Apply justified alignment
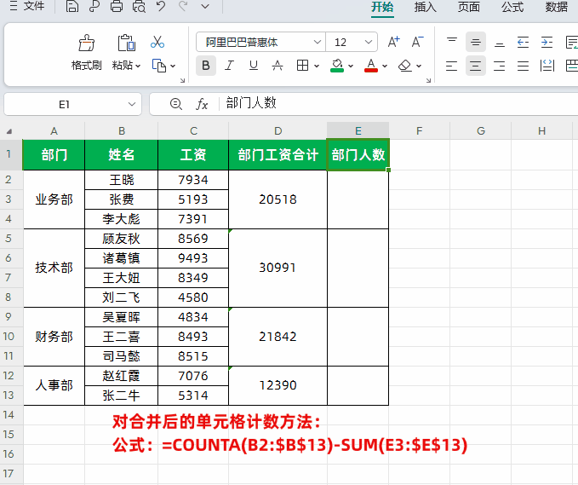This screenshot has width=578, height=485. tap(523, 66)
